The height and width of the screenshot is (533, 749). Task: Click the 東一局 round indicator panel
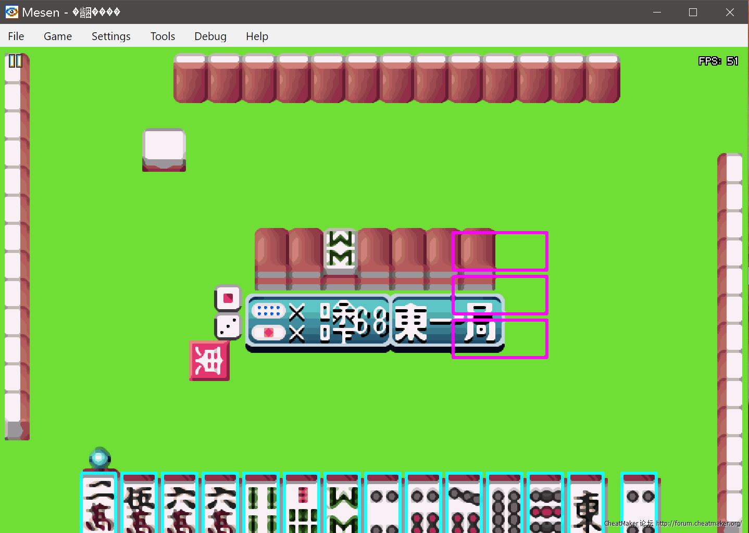447,323
